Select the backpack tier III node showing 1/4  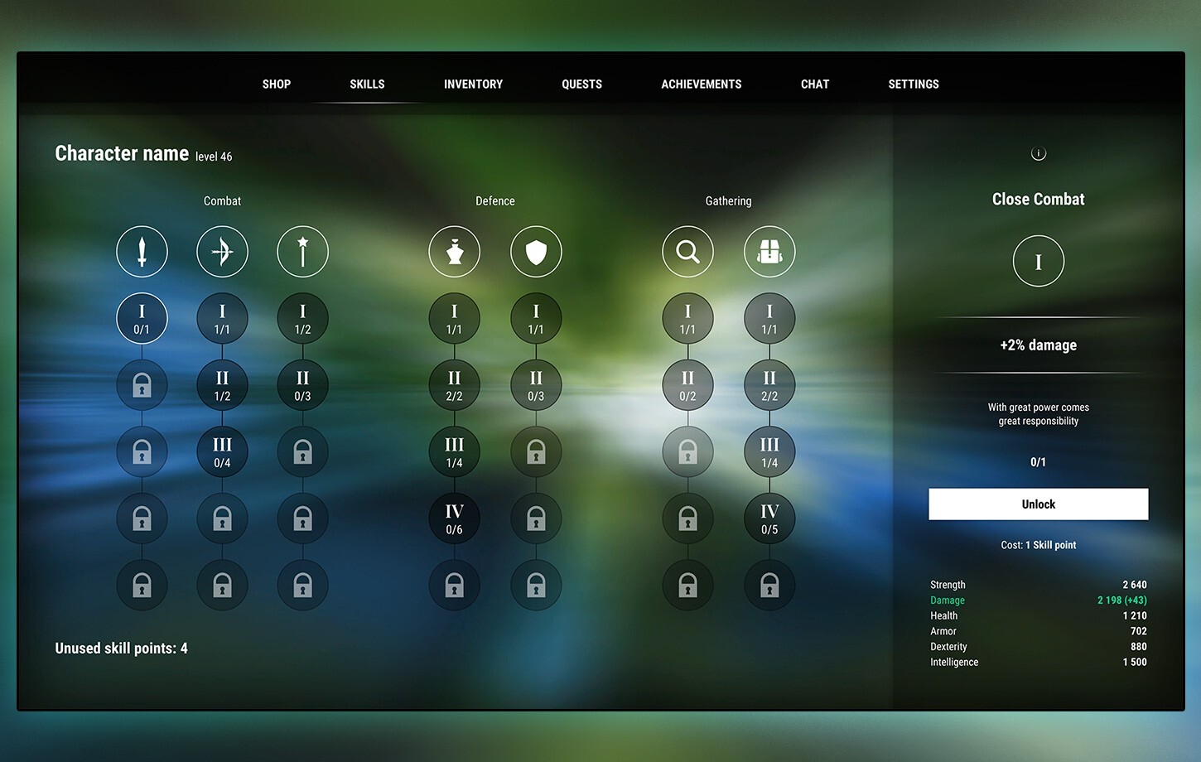[769, 451]
